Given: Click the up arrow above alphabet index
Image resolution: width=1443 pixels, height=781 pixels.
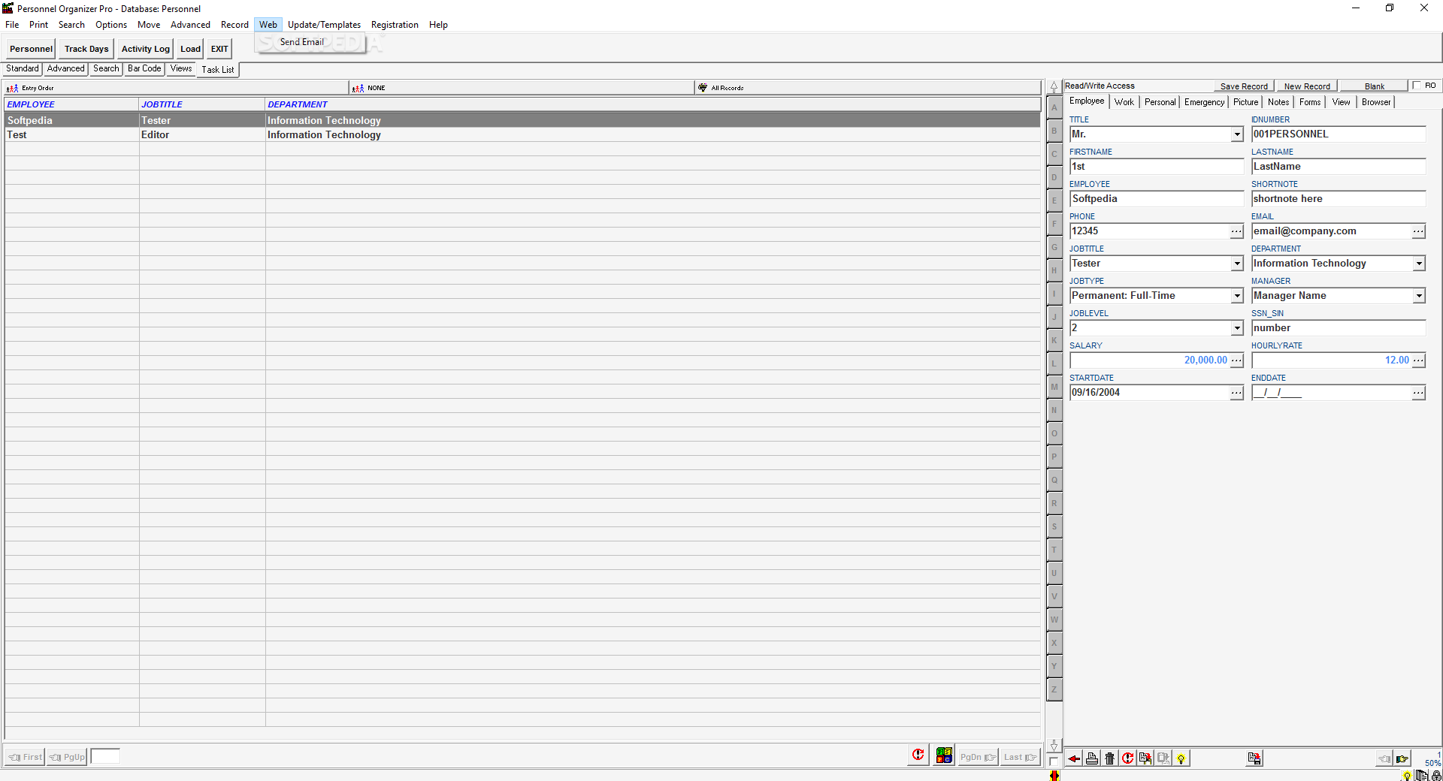Looking at the screenshot, I should pyautogui.click(x=1054, y=87).
